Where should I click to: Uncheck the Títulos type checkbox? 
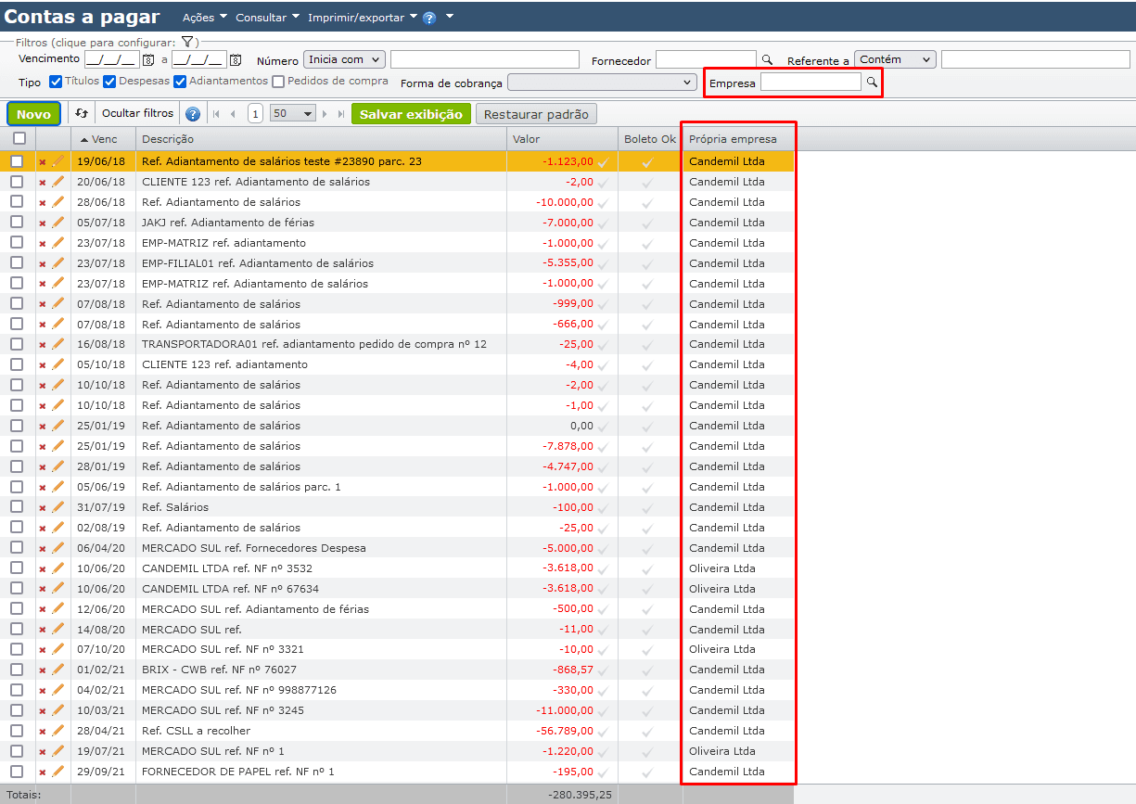pos(56,82)
